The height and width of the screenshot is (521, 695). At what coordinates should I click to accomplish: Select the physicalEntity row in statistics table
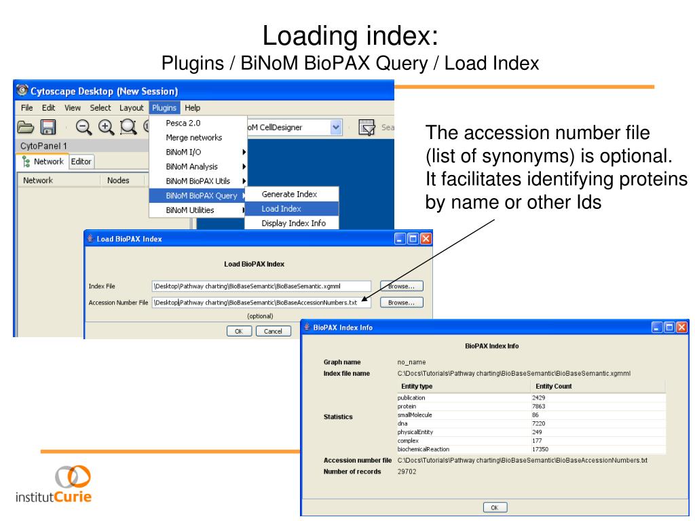[x=531, y=432]
